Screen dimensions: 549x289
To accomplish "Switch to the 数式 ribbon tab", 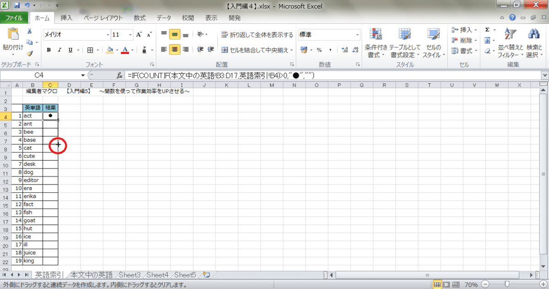I will coord(140,18).
